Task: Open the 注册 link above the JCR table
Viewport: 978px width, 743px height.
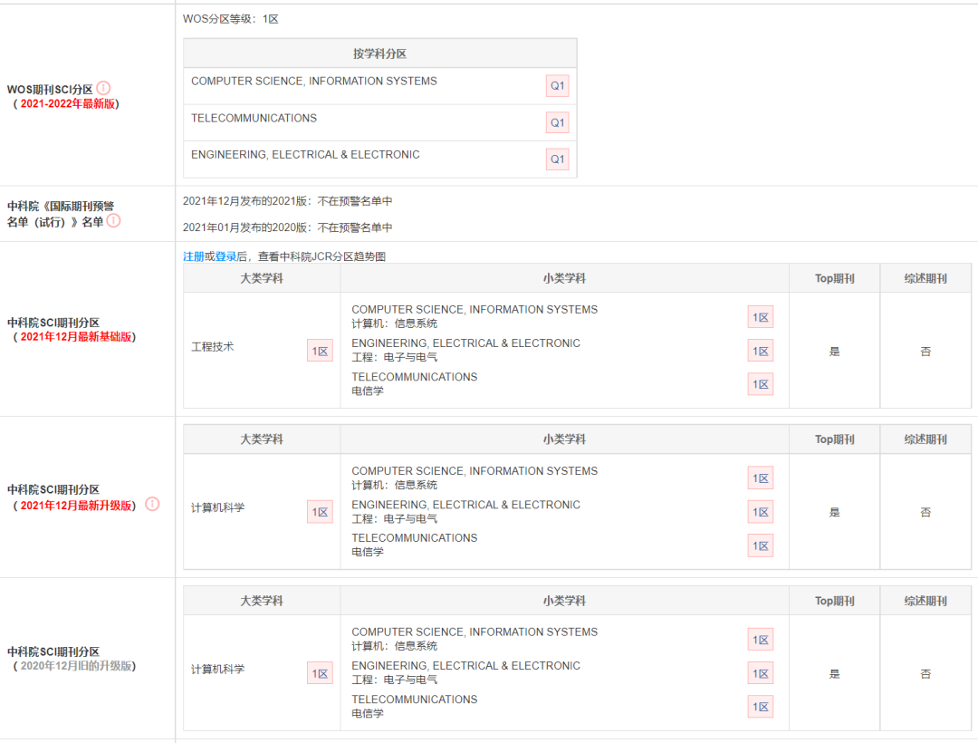Action: (193, 256)
